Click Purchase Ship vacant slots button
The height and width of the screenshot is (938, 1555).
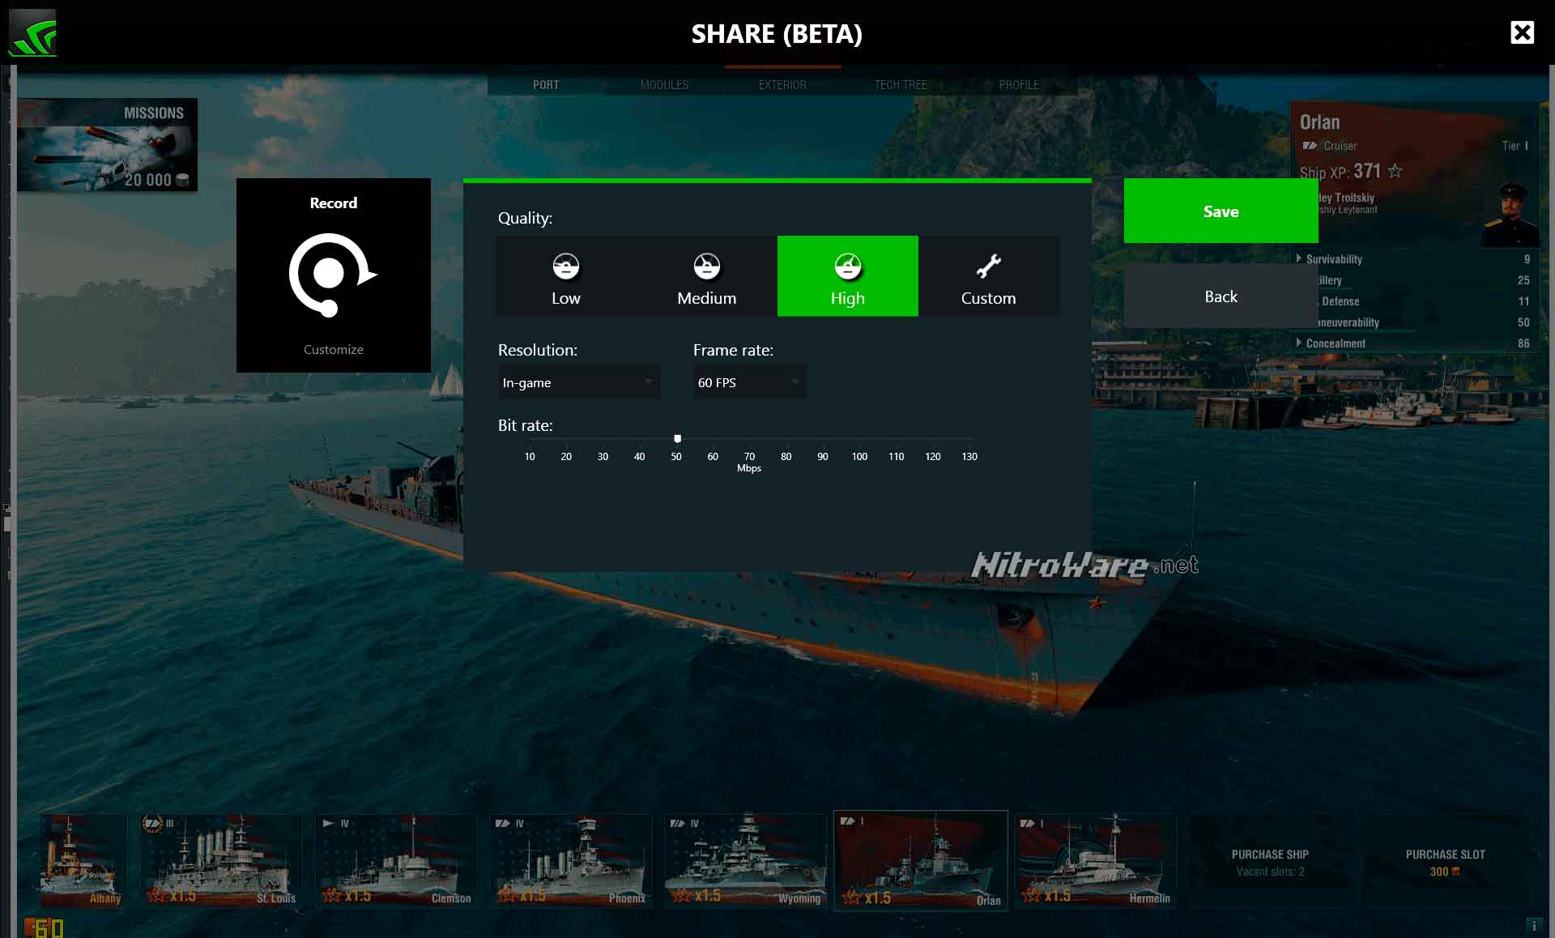coord(1270,863)
